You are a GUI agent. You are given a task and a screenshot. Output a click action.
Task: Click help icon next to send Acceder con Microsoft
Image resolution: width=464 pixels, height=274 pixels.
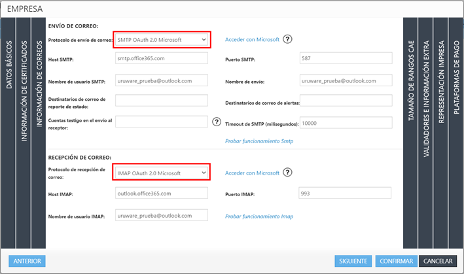tap(287, 39)
